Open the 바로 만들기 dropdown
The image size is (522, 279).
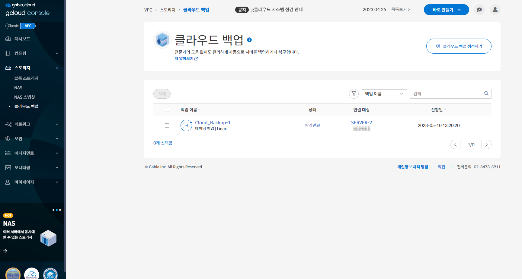447,10
